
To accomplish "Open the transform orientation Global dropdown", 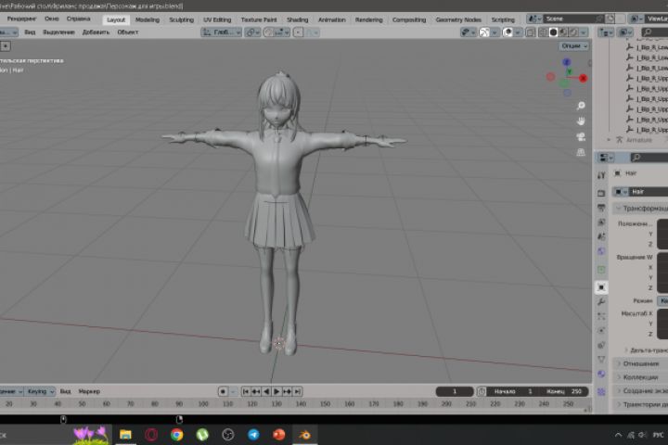I will (x=222, y=32).
